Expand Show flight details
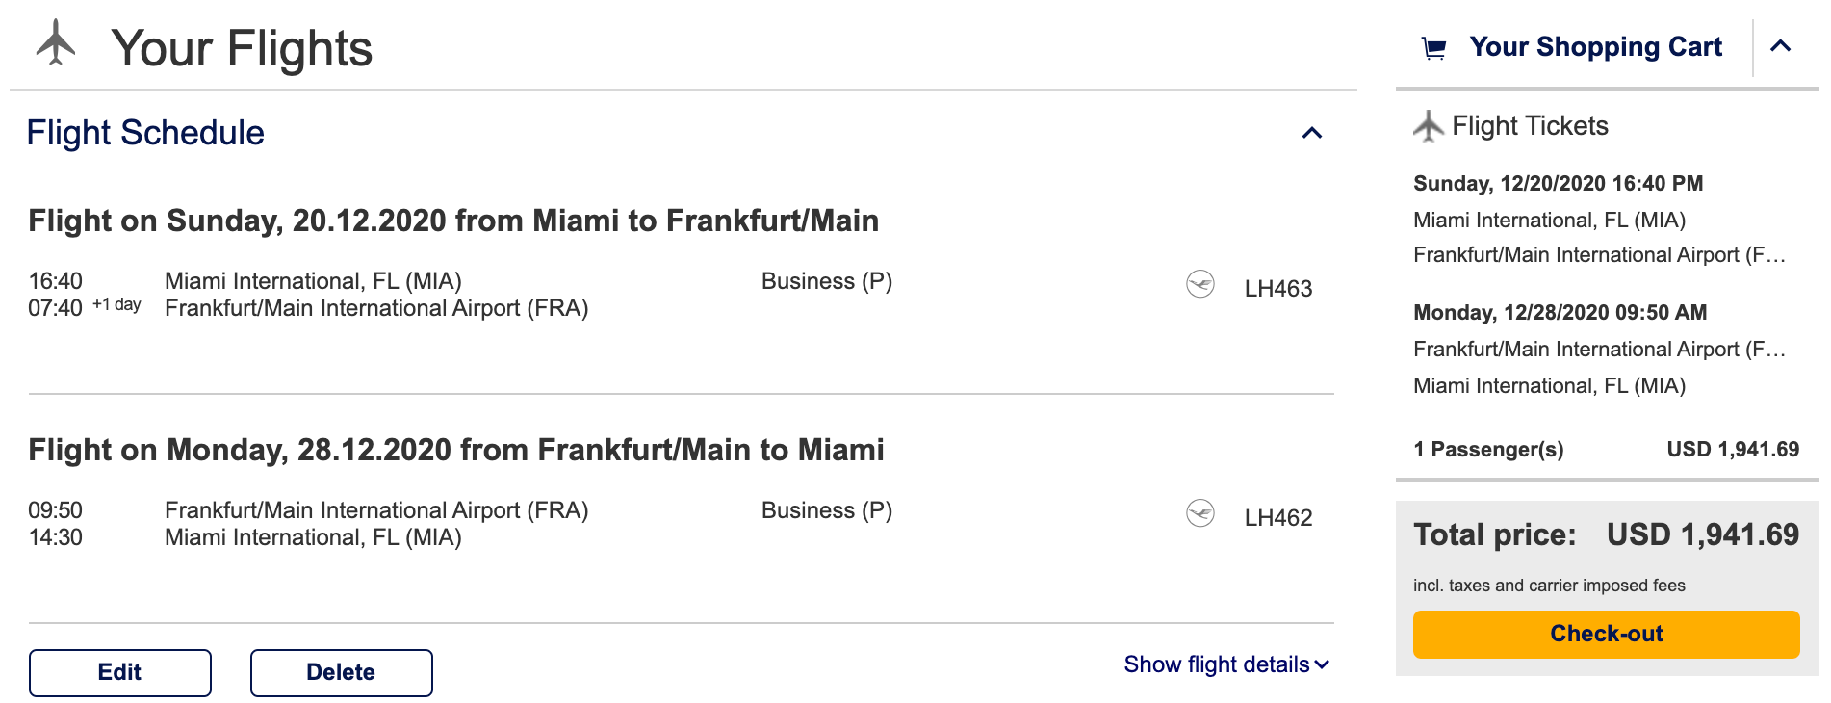The width and height of the screenshot is (1831, 703). 1226,664
